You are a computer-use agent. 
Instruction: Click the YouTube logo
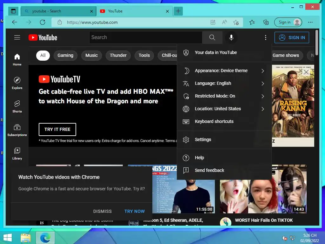pyautogui.click(x=43, y=37)
